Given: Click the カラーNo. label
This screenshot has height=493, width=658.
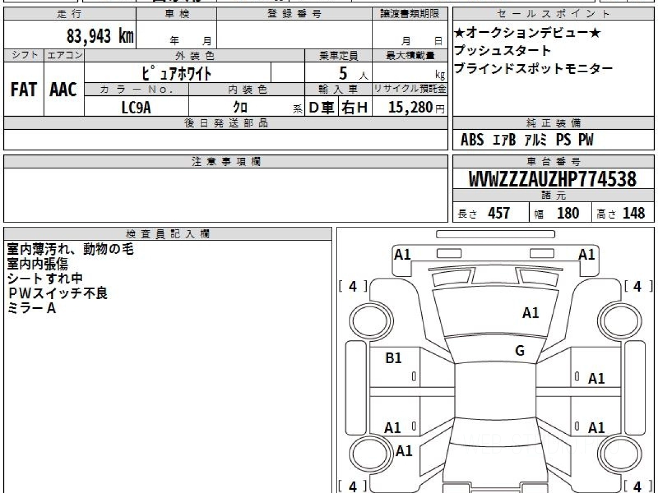Looking at the screenshot, I should click(137, 89).
